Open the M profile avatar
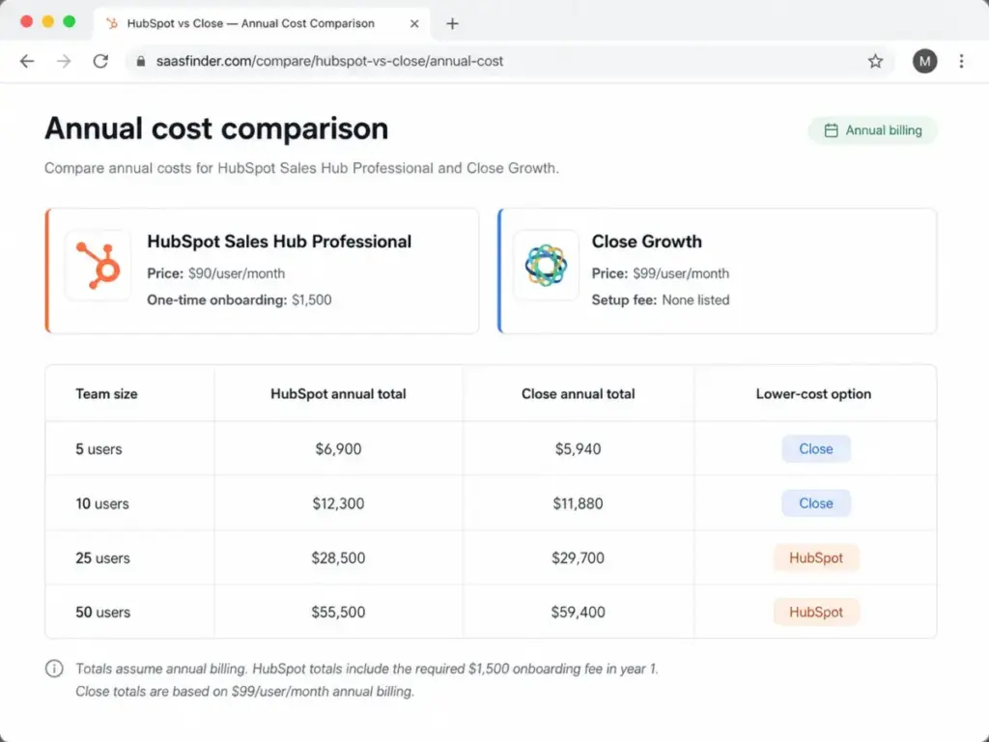This screenshot has height=742, width=989. click(924, 61)
